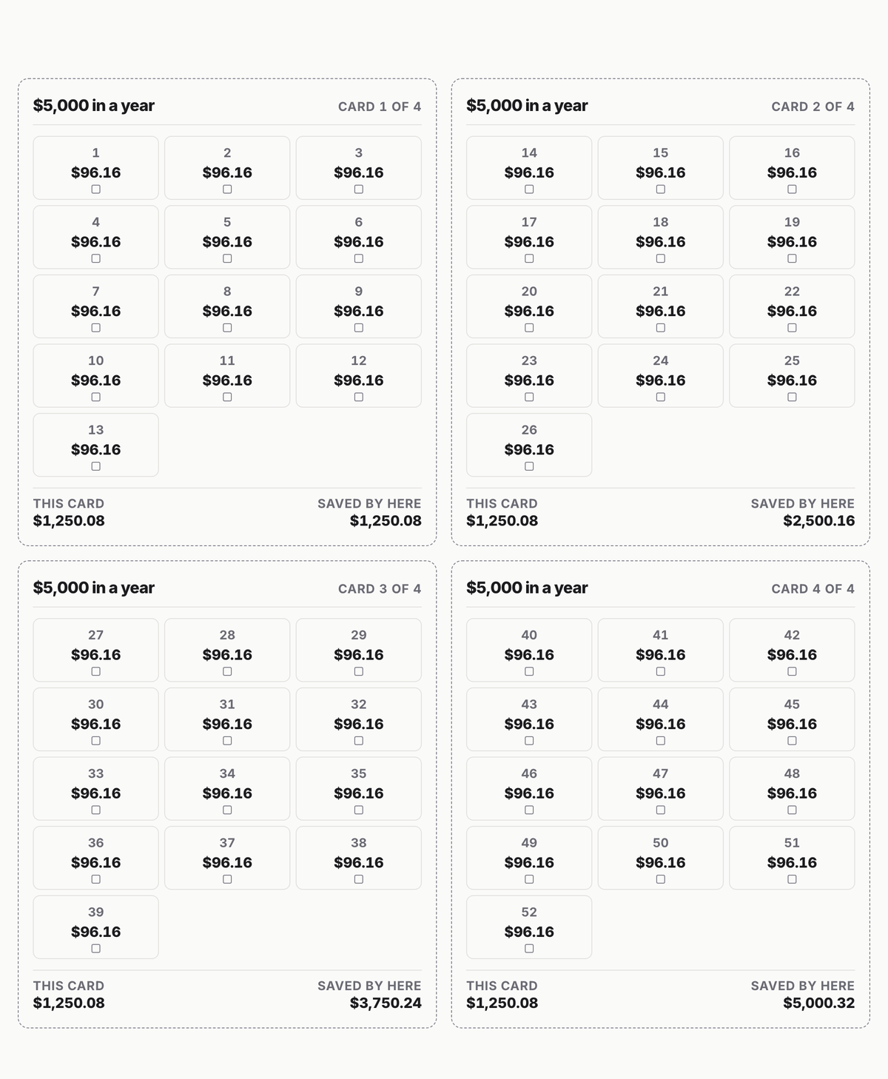Check off week 16 deposit
The width and height of the screenshot is (888, 1079).
(x=792, y=189)
